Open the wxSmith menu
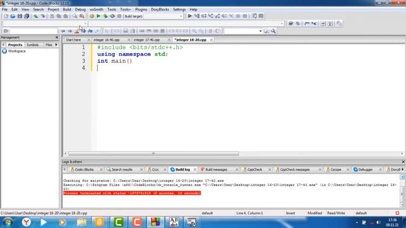406x228 pixels. coord(96,9)
